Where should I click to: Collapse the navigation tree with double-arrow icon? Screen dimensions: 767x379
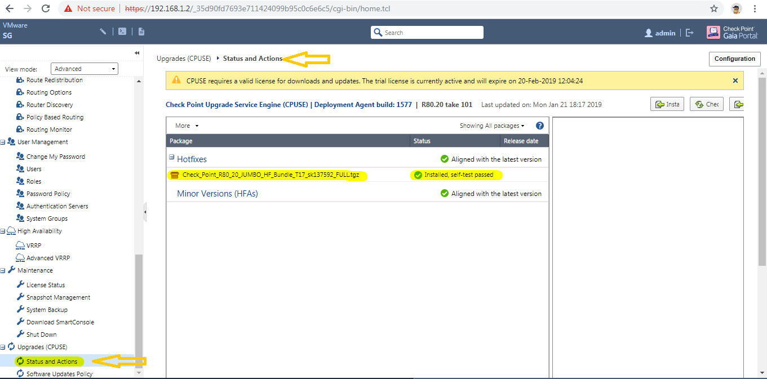tap(137, 53)
